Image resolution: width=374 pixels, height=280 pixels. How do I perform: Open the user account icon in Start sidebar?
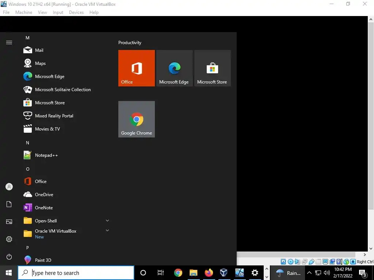(9, 187)
